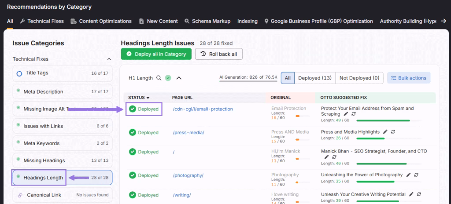This screenshot has height=204, width=451.
Task: Click the Deploy all in Category button
Action: pos(156,54)
